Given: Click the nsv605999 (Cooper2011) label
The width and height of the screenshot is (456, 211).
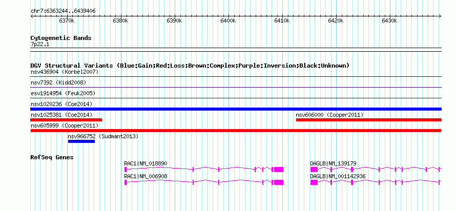Looking at the screenshot, I should click(x=65, y=125).
